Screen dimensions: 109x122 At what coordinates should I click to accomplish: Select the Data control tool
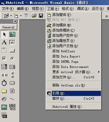12,107
